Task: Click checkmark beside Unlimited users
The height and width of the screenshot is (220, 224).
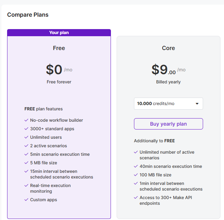Action: point(26,137)
